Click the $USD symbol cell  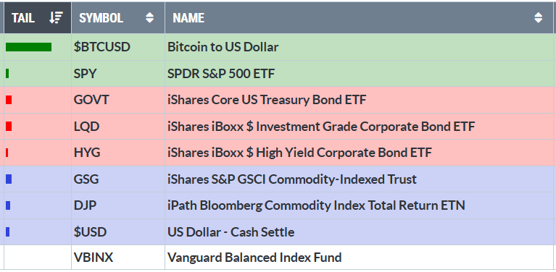[x=118, y=232]
